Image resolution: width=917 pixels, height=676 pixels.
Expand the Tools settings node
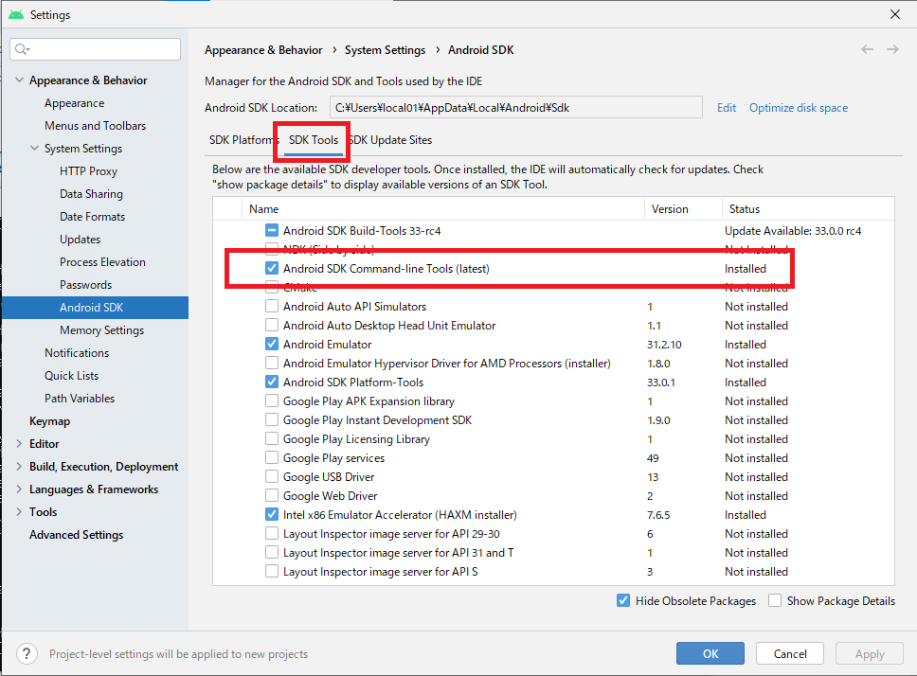(x=19, y=512)
